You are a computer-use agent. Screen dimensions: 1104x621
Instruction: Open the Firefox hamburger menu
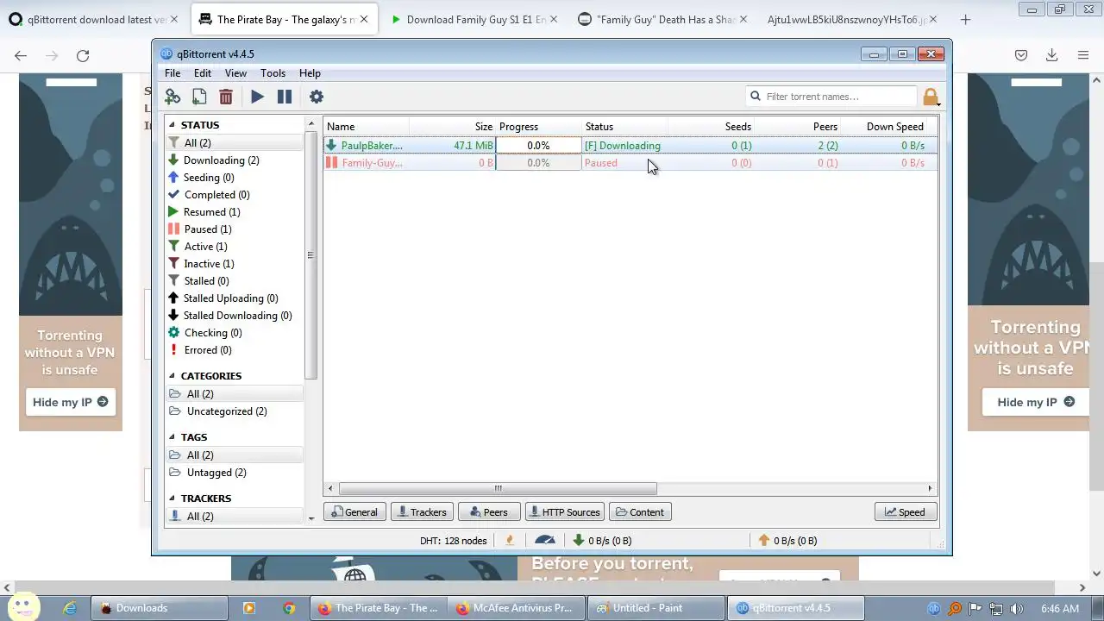pos(1083,55)
